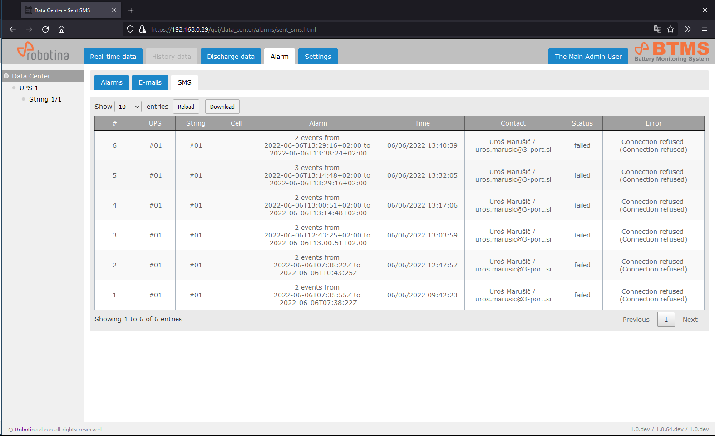Viewport: 715px width, 436px height.
Task: Show more tools via double-chevron overflow icon
Action: click(688, 29)
